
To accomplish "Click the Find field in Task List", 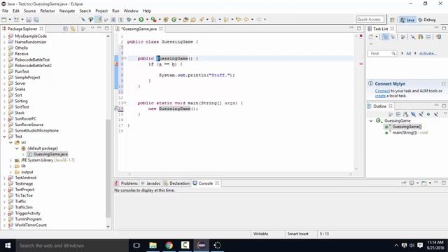I will click(382, 53).
